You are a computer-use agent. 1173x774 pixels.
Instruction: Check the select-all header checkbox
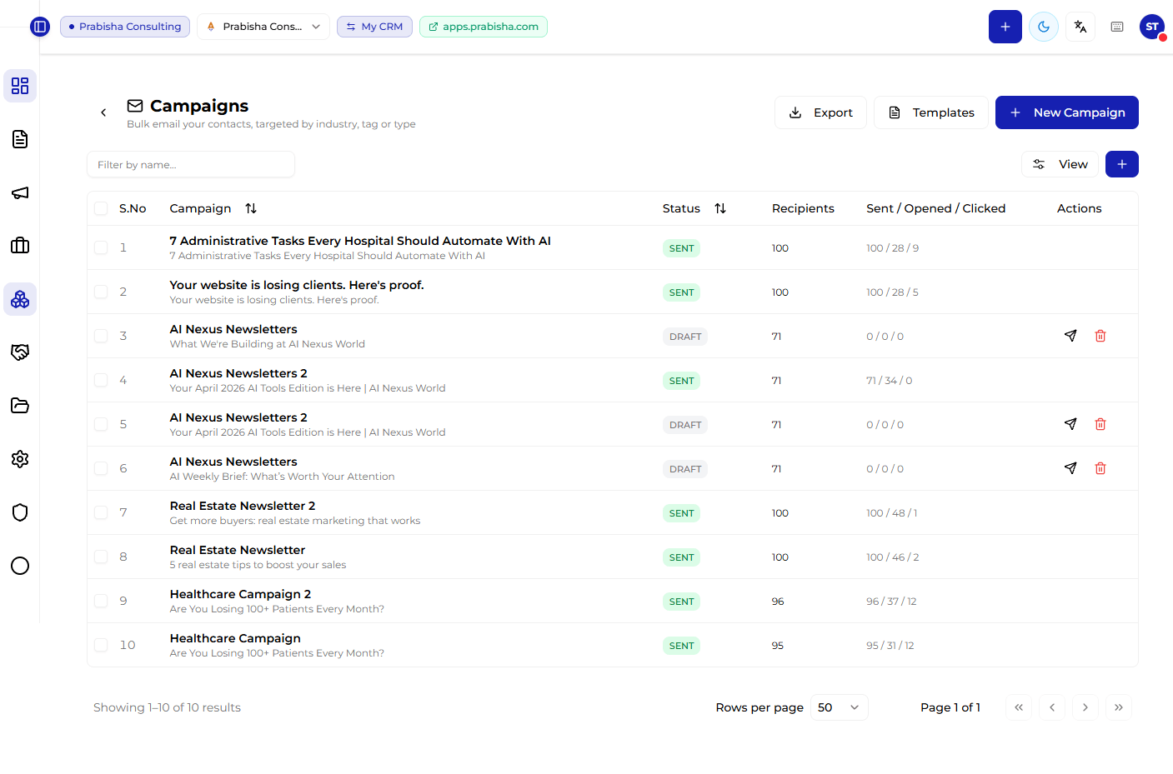point(101,208)
